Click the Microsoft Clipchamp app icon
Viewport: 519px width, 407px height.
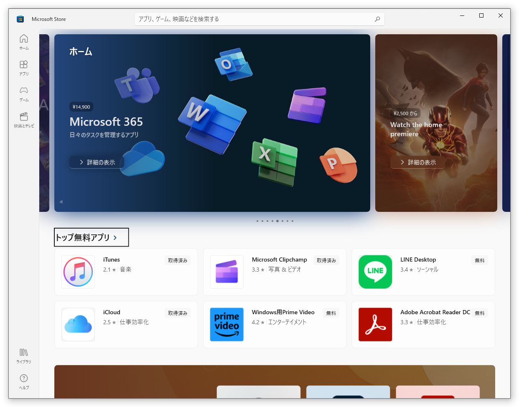(x=227, y=272)
